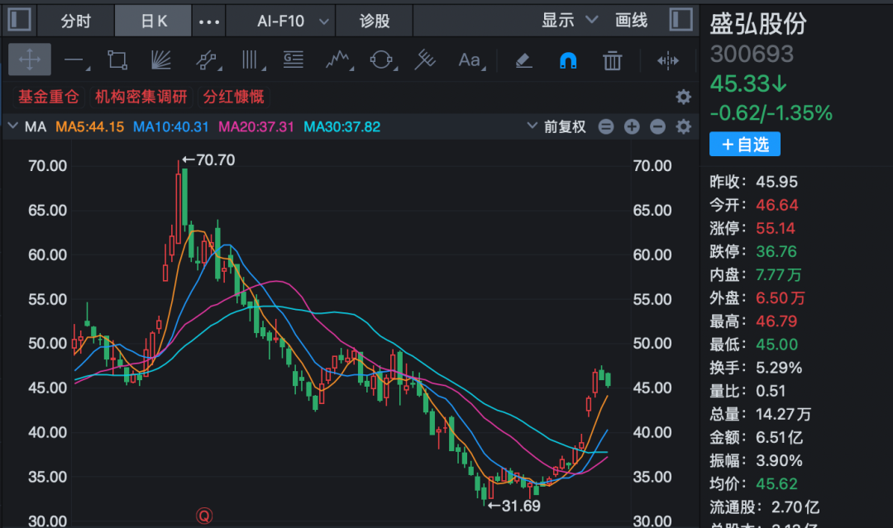Select the horizontal line drawing tool
Screen dimensions: 893x528
point(76,60)
